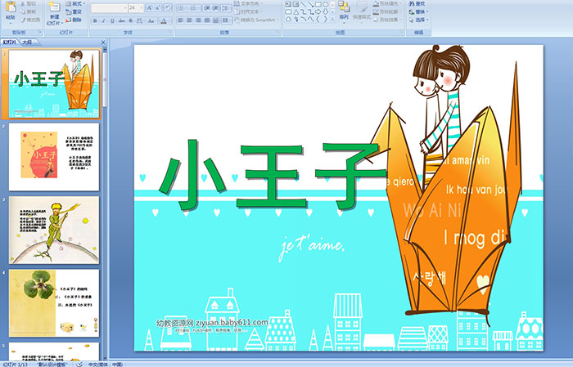This screenshot has width=573, height=367.
Task: Toggle strikethrough (abe) formatting
Action: pos(121,20)
